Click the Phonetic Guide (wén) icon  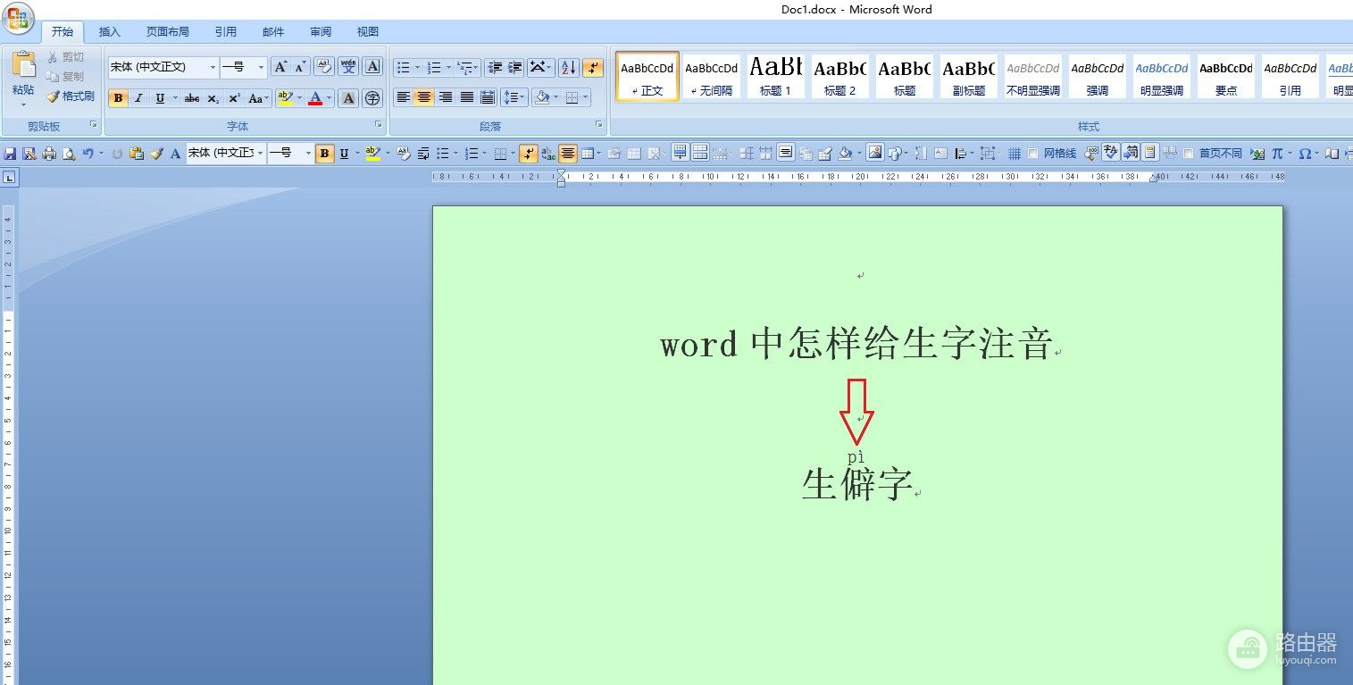(x=348, y=67)
